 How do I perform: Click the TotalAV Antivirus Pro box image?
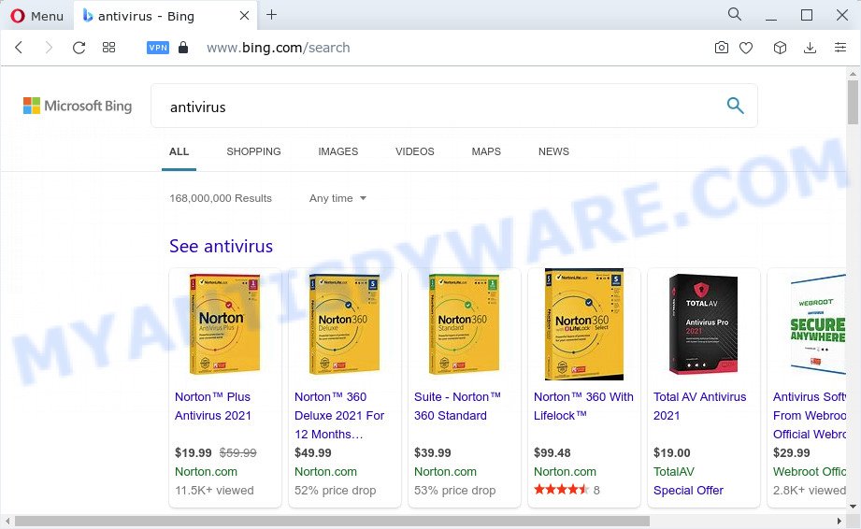[x=703, y=324]
